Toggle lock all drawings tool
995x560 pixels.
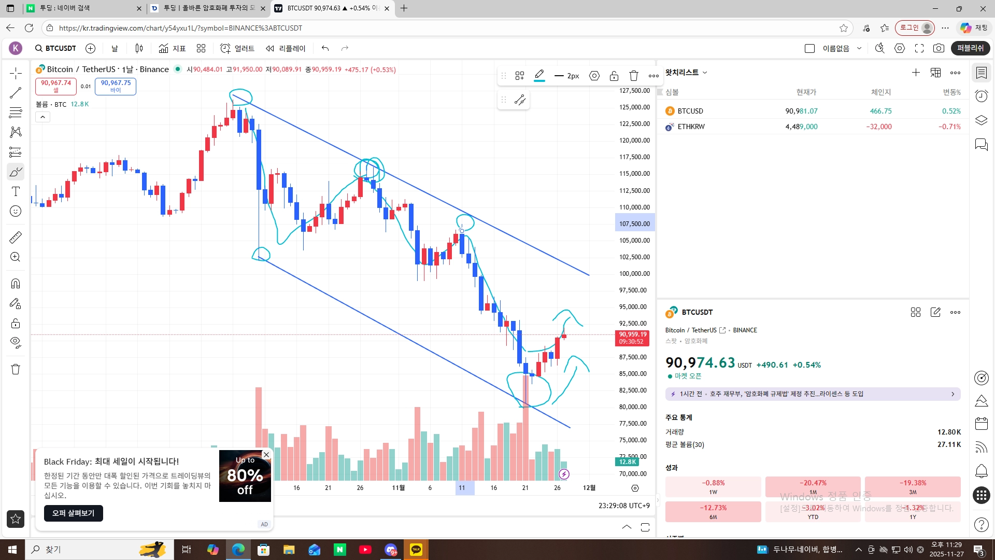click(x=16, y=323)
